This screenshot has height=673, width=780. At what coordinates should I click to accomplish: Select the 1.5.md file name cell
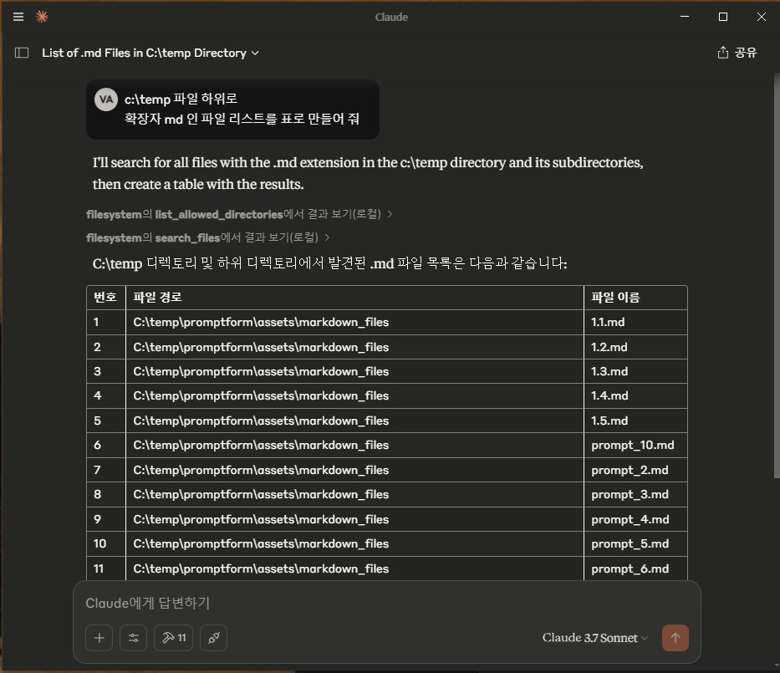pos(635,421)
